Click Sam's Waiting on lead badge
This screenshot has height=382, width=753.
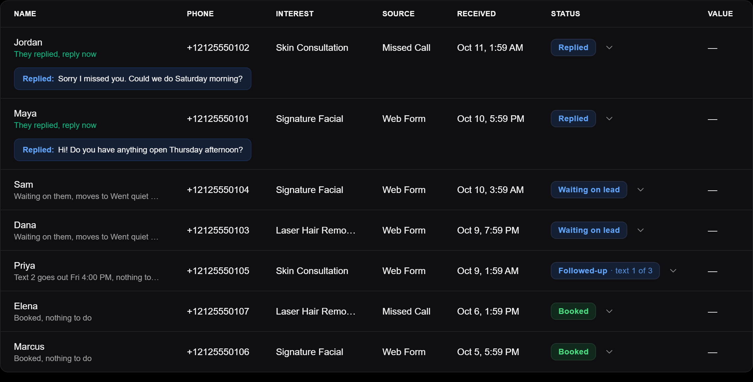pyautogui.click(x=589, y=190)
